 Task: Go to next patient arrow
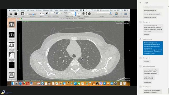tap(43, 14)
